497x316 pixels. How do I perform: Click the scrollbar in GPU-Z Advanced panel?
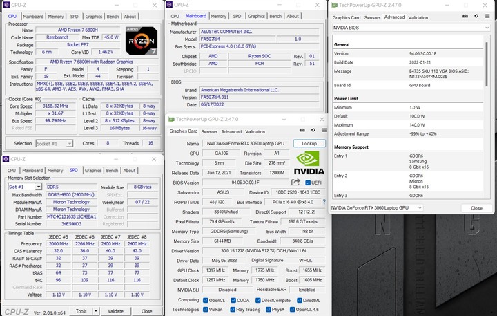[487, 64]
